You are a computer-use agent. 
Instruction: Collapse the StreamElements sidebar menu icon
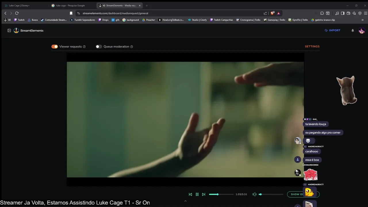[x=9, y=30]
